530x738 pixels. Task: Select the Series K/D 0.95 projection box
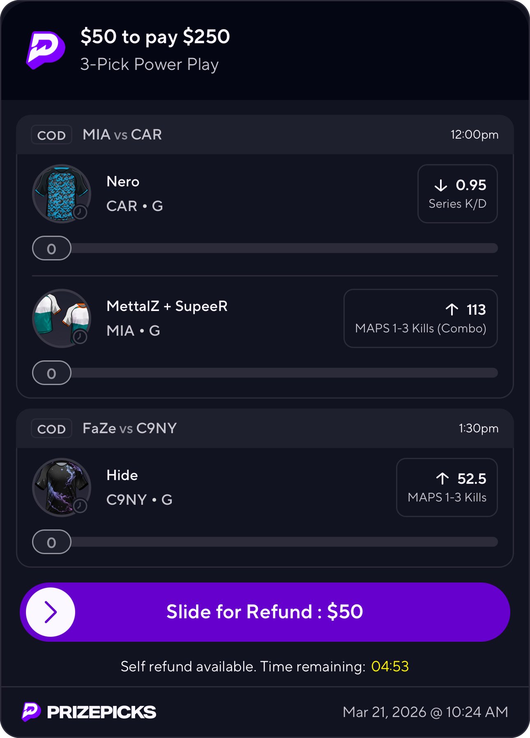[x=457, y=194]
